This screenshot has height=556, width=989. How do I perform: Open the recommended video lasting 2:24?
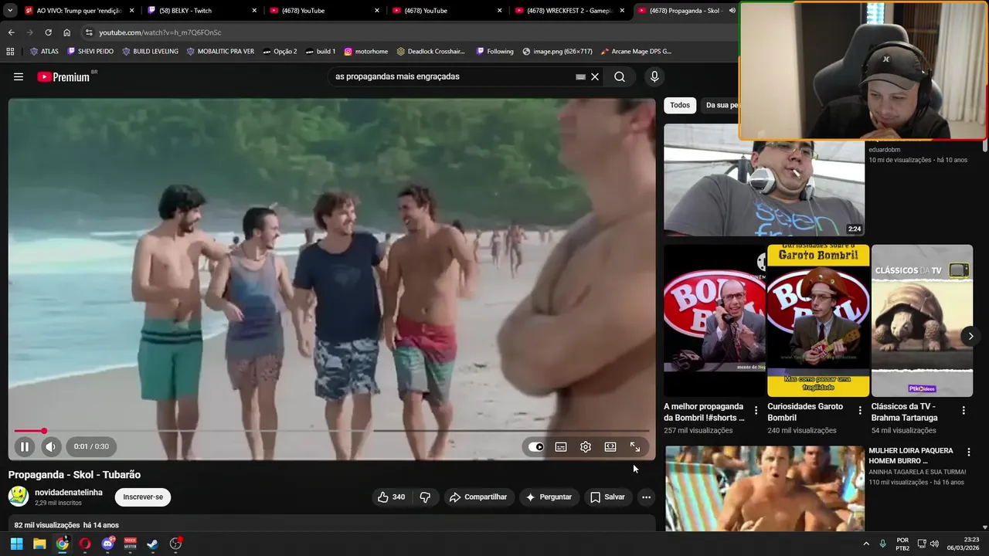764,180
